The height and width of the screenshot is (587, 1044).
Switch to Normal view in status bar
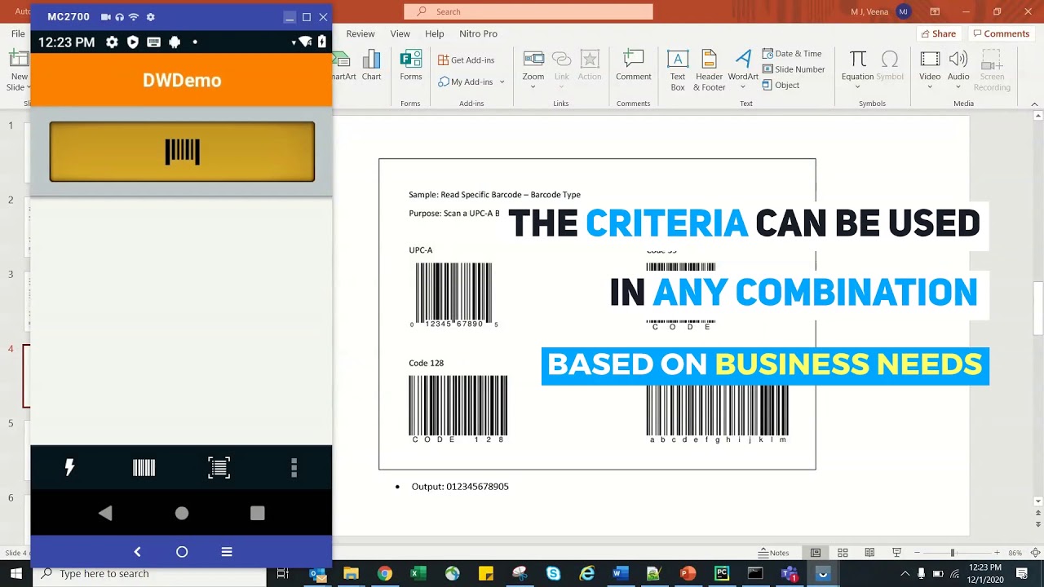click(816, 553)
